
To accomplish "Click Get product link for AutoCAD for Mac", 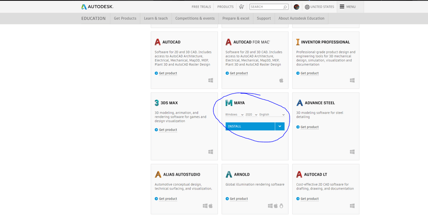I will (x=239, y=73).
